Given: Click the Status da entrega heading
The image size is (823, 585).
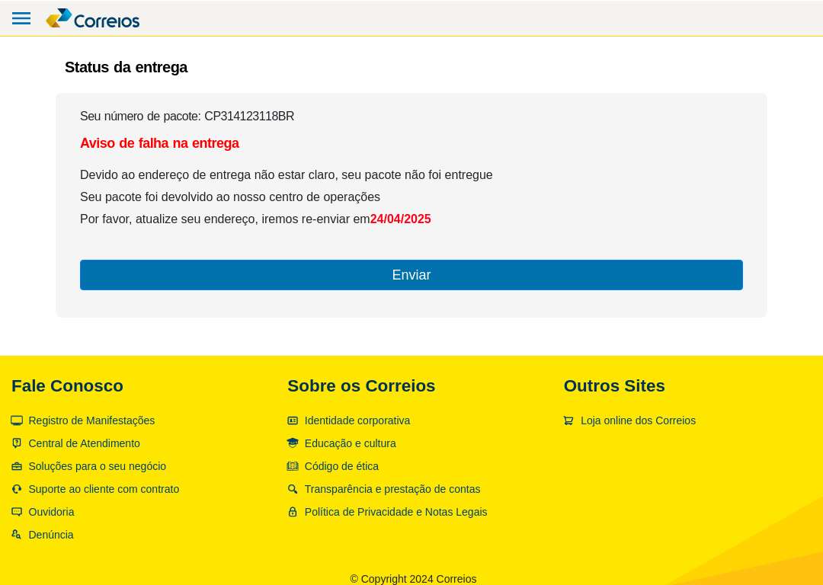Looking at the screenshot, I should [126, 68].
